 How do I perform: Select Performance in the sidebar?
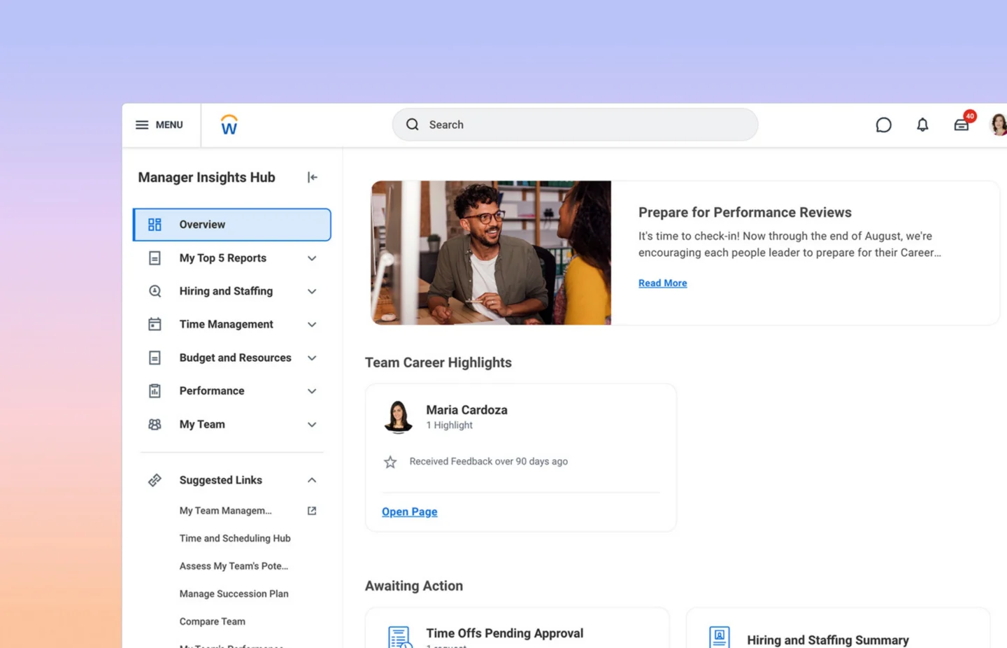(x=212, y=391)
